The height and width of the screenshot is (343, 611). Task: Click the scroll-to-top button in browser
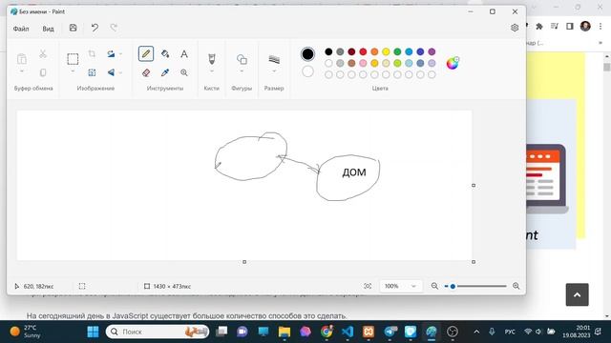pyautogui.click(x=577, y=294)
